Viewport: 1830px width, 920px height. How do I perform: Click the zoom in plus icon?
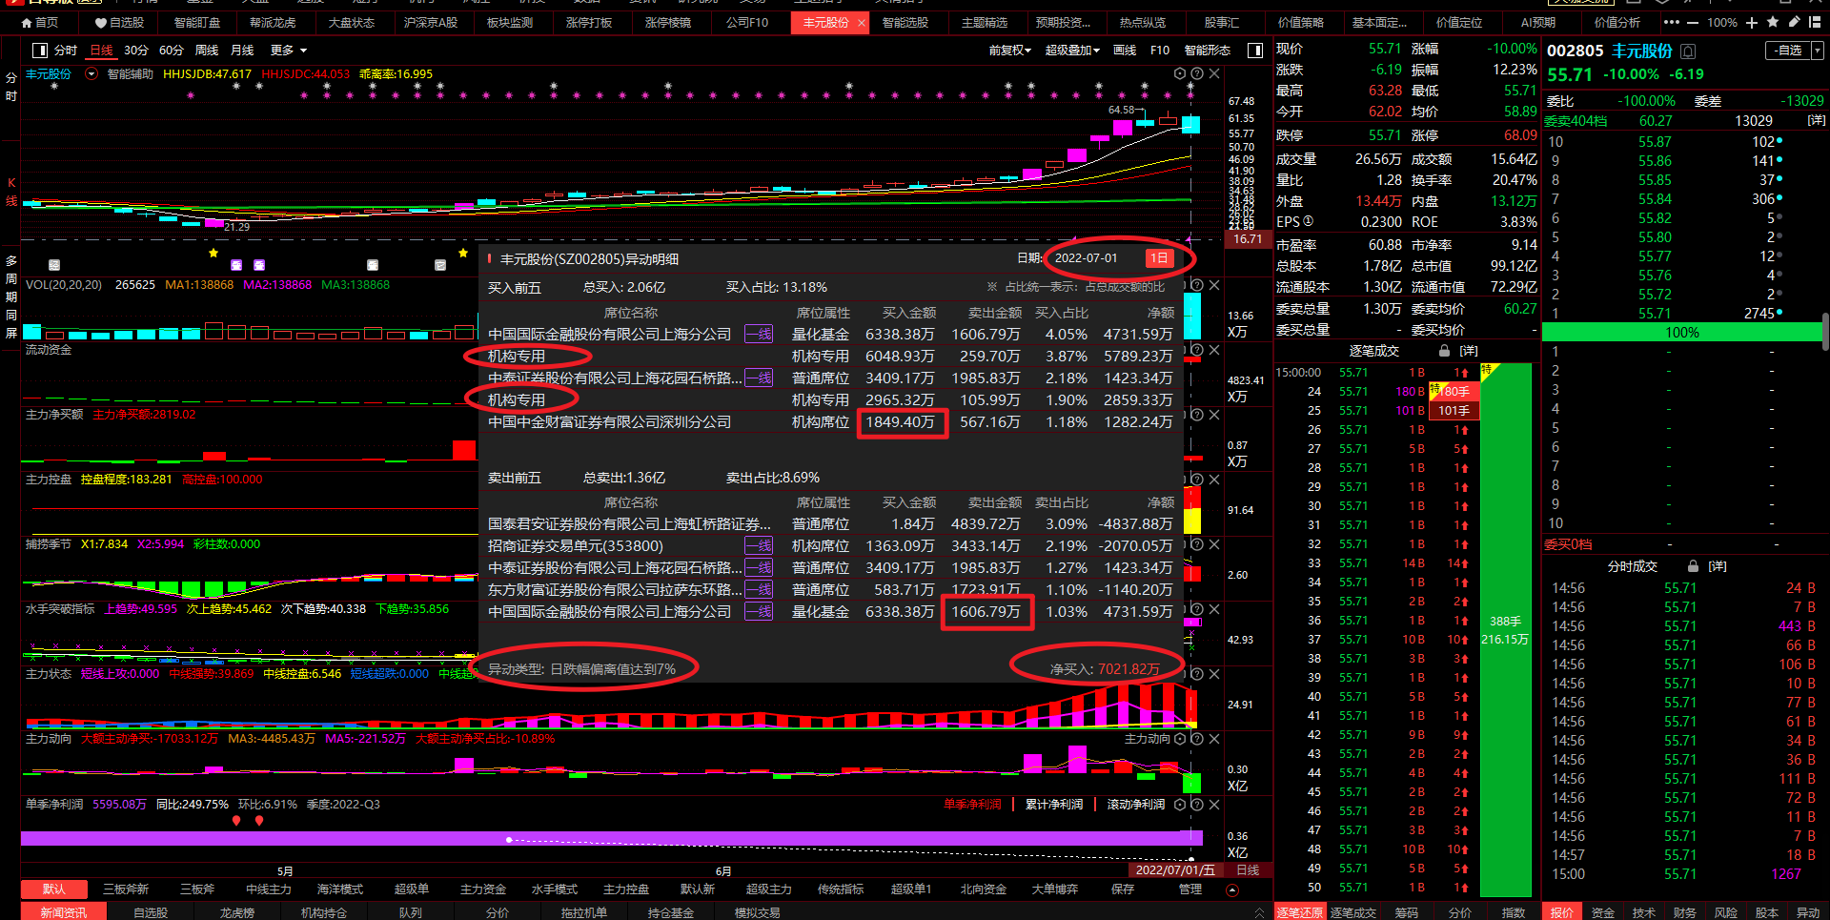click(1752, 22)
